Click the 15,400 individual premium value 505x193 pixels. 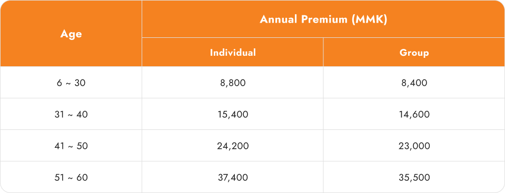(233, 115)
